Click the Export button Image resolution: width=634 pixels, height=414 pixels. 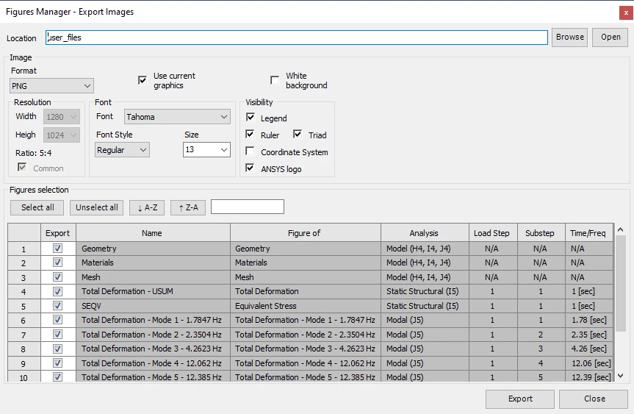pos(520,399)
